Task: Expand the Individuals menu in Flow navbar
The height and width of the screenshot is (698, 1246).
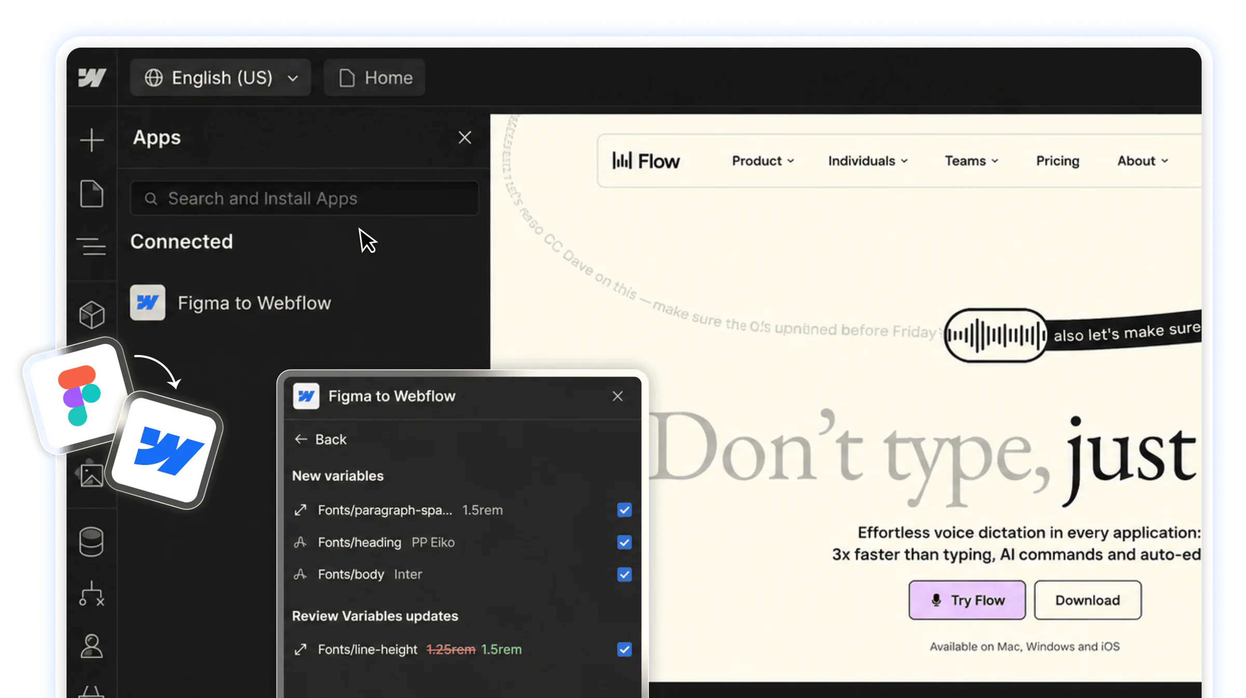Action: tap(868, 161)
